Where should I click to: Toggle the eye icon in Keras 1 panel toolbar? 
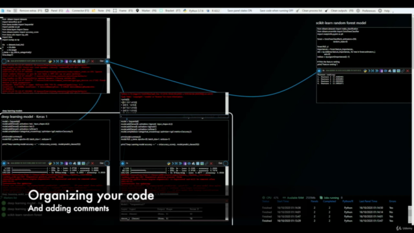pyautogui.click(x=71, y=163)
